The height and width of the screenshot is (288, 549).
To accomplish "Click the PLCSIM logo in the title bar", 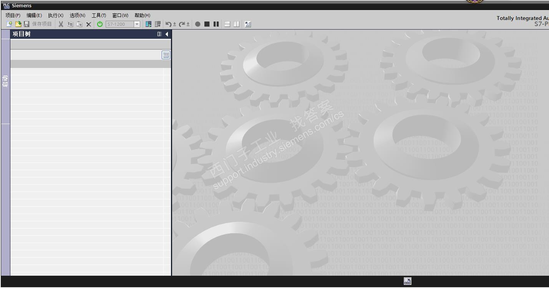I will [6, 5].
